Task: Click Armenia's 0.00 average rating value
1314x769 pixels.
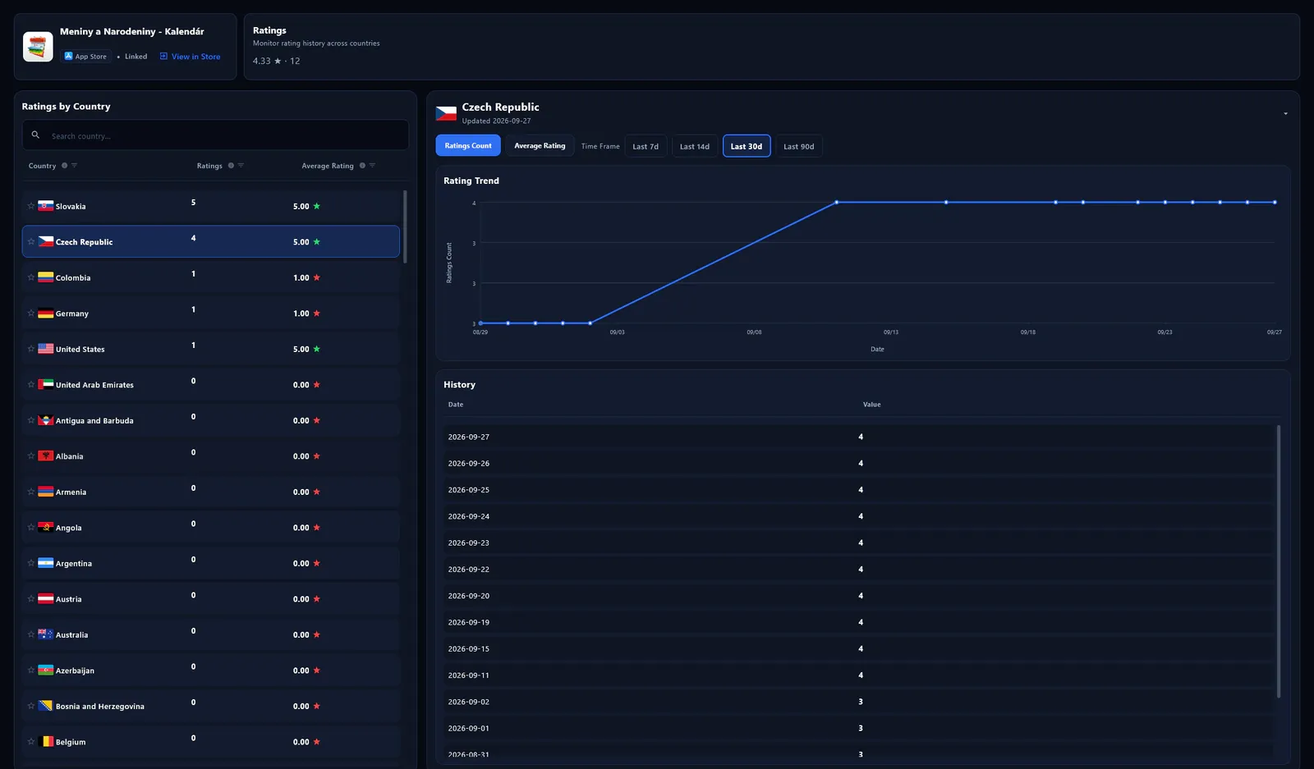Action: pyautogui.click(x=301, y=492)
